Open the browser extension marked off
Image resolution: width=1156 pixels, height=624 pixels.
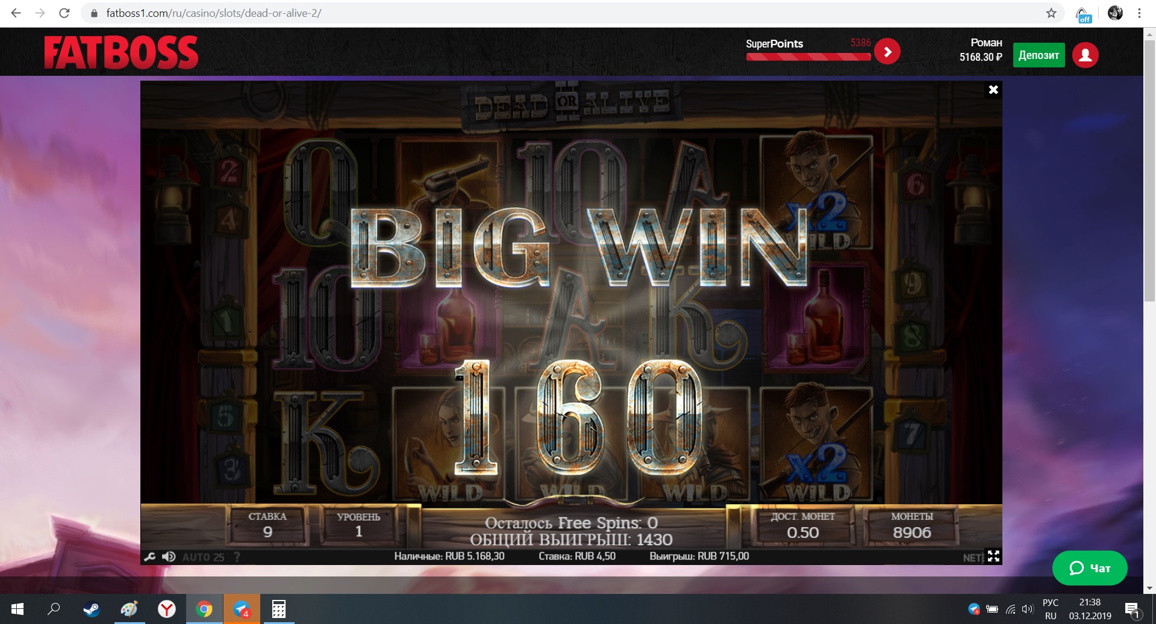pos(1083,14)
